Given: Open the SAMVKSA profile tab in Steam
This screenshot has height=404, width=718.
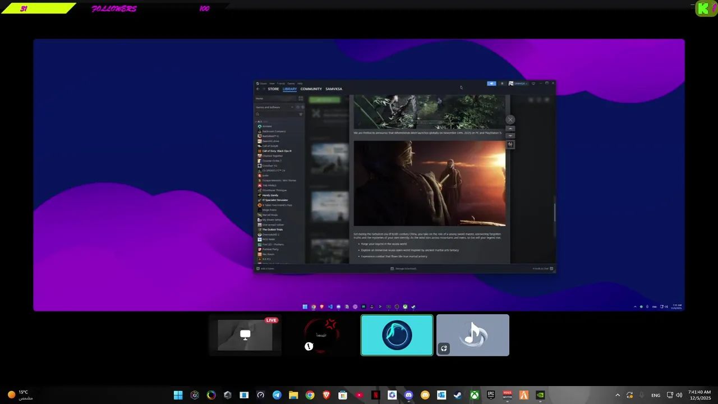Looking at the screenshot, I should tap(334, 89).
